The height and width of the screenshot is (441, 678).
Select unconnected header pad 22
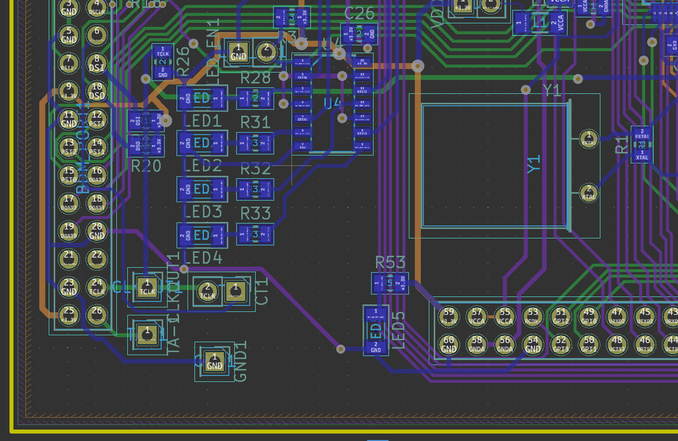97,259
